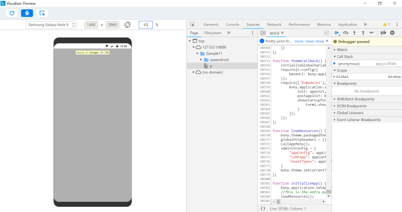Open the Memory tab

324,24
